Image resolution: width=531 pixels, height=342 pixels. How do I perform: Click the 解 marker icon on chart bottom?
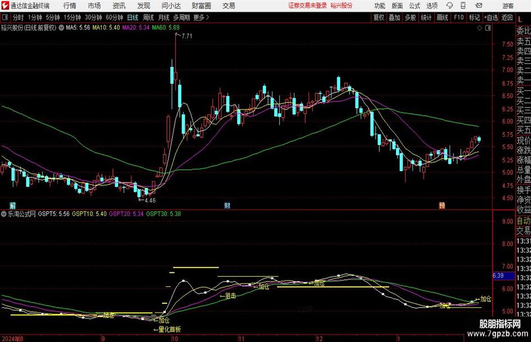(x=12, y=205)
